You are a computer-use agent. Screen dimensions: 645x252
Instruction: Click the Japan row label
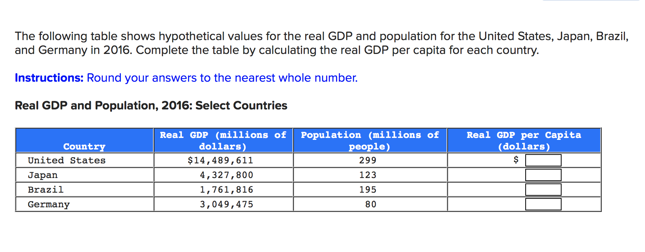pyautogui.click(x=42, y=175)
